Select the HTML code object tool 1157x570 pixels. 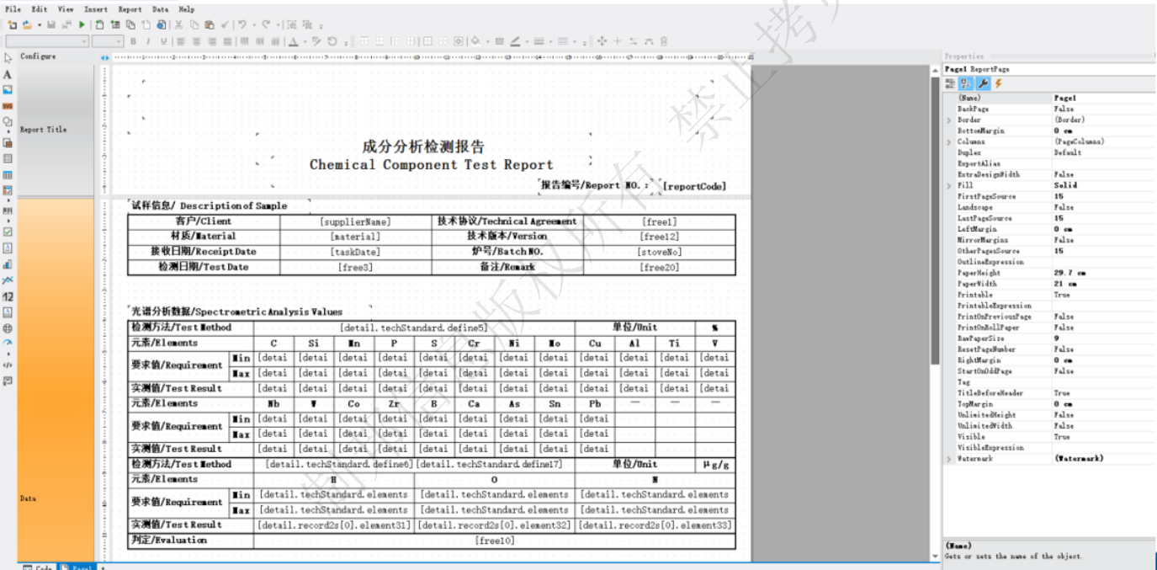(x=8, y=365)
